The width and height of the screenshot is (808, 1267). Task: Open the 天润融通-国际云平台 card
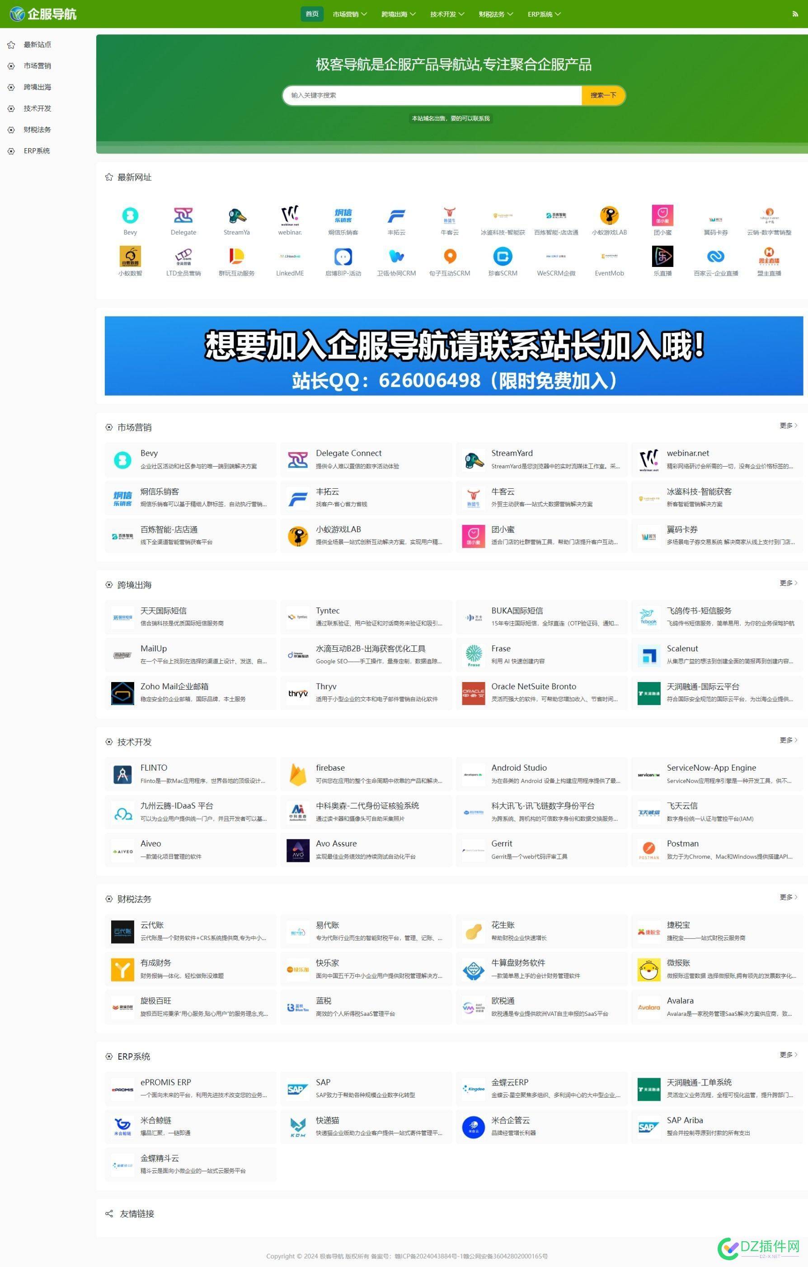coord(717,692)
